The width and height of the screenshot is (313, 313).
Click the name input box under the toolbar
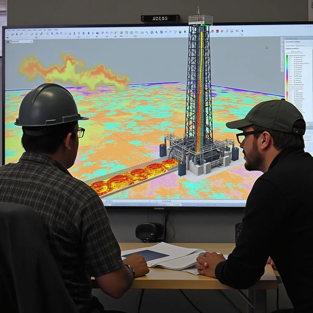[x=22, y=42]
